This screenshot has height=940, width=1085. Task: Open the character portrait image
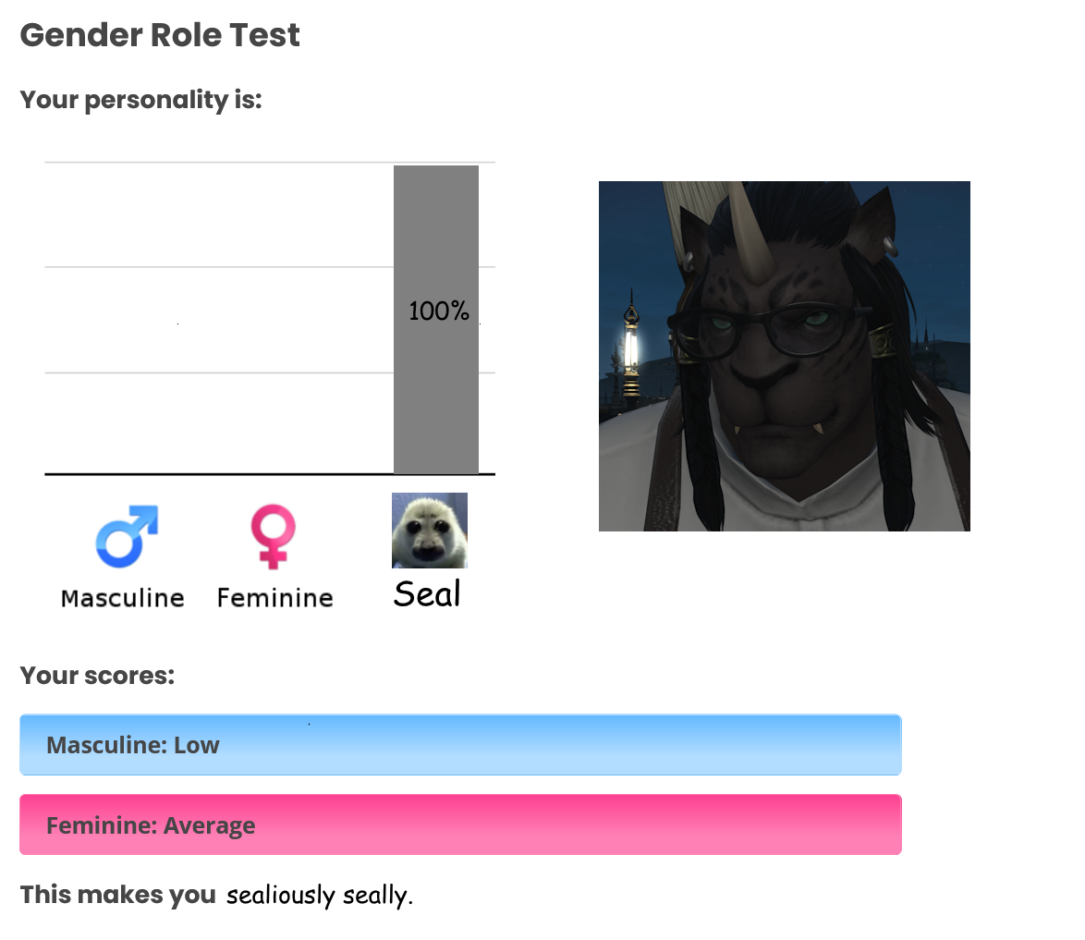784,357
